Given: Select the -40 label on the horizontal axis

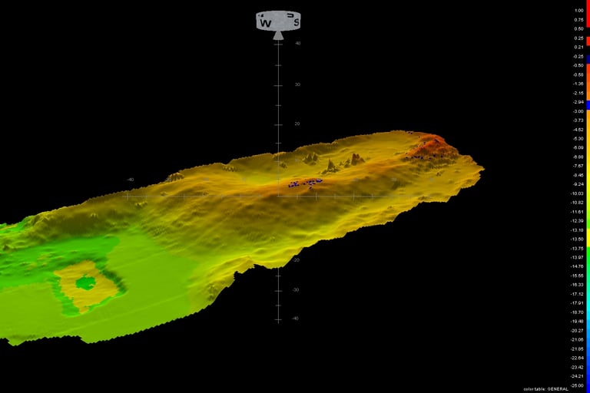Looking at the screenshot, I should click(x=130, y=180).
